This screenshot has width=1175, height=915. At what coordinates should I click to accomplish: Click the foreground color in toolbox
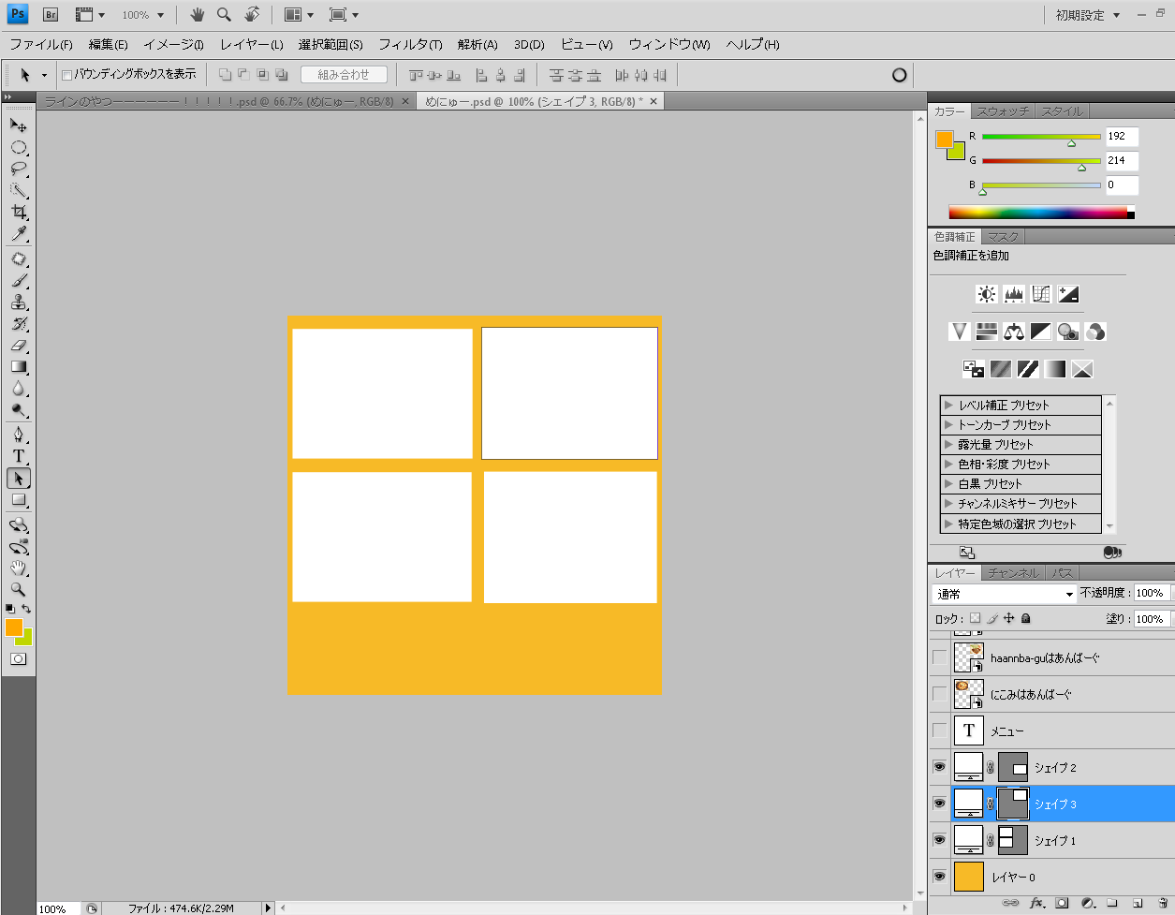pyautogui.click(x=14, y=627)
